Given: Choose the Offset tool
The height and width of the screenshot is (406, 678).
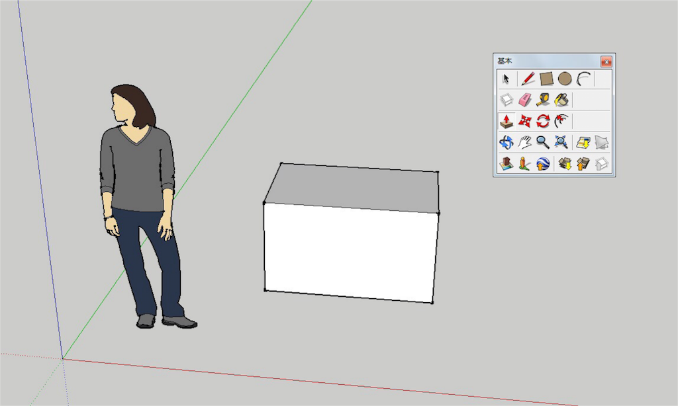Looking at the screenshot, I should click(561, 121).
